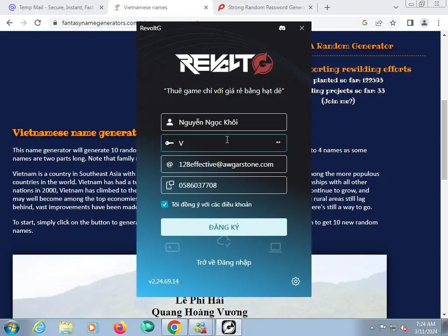This screenshot has width=448, height=336.
Task: Click the muted volume tray icon
Action: coord(404,328)
